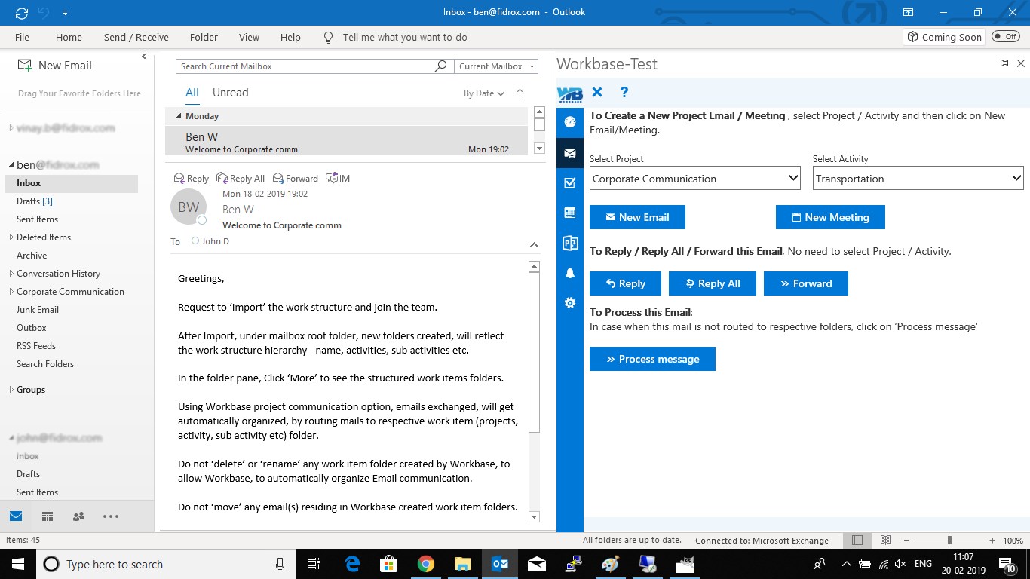Open Google Chrome from the taskbar
Screen dimensions: 1030x579
click(x=426, y=564)
